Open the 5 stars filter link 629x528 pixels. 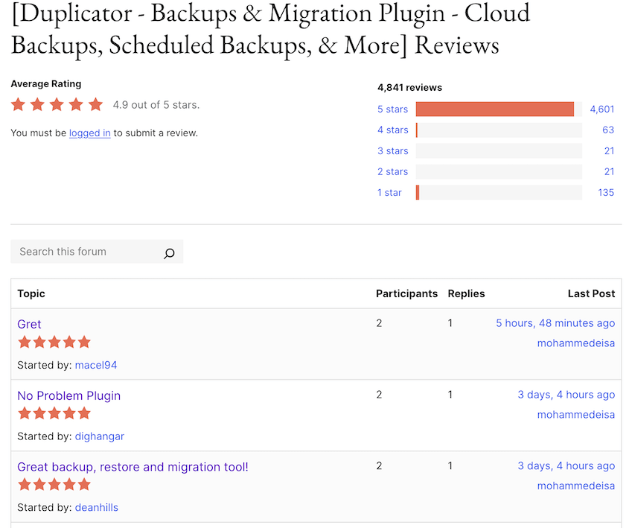coord(392,109)
